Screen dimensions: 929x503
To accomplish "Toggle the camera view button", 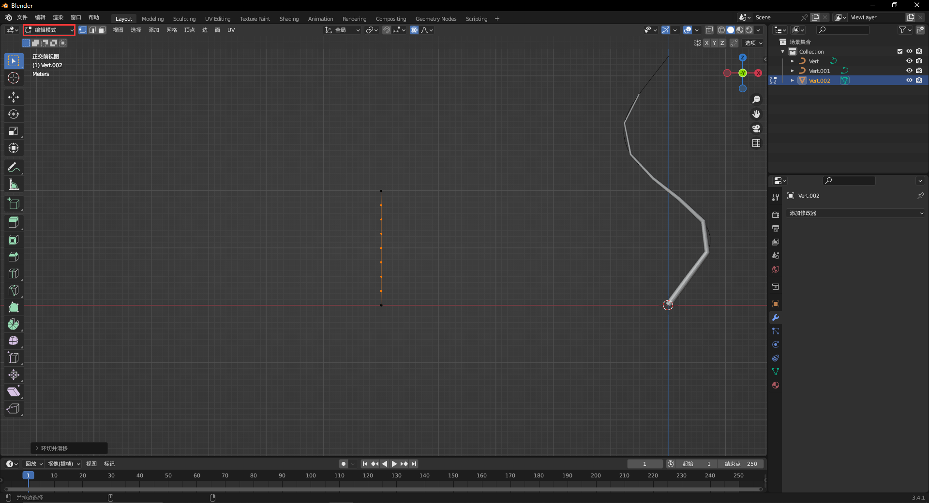I will click(x=756, y=129).
